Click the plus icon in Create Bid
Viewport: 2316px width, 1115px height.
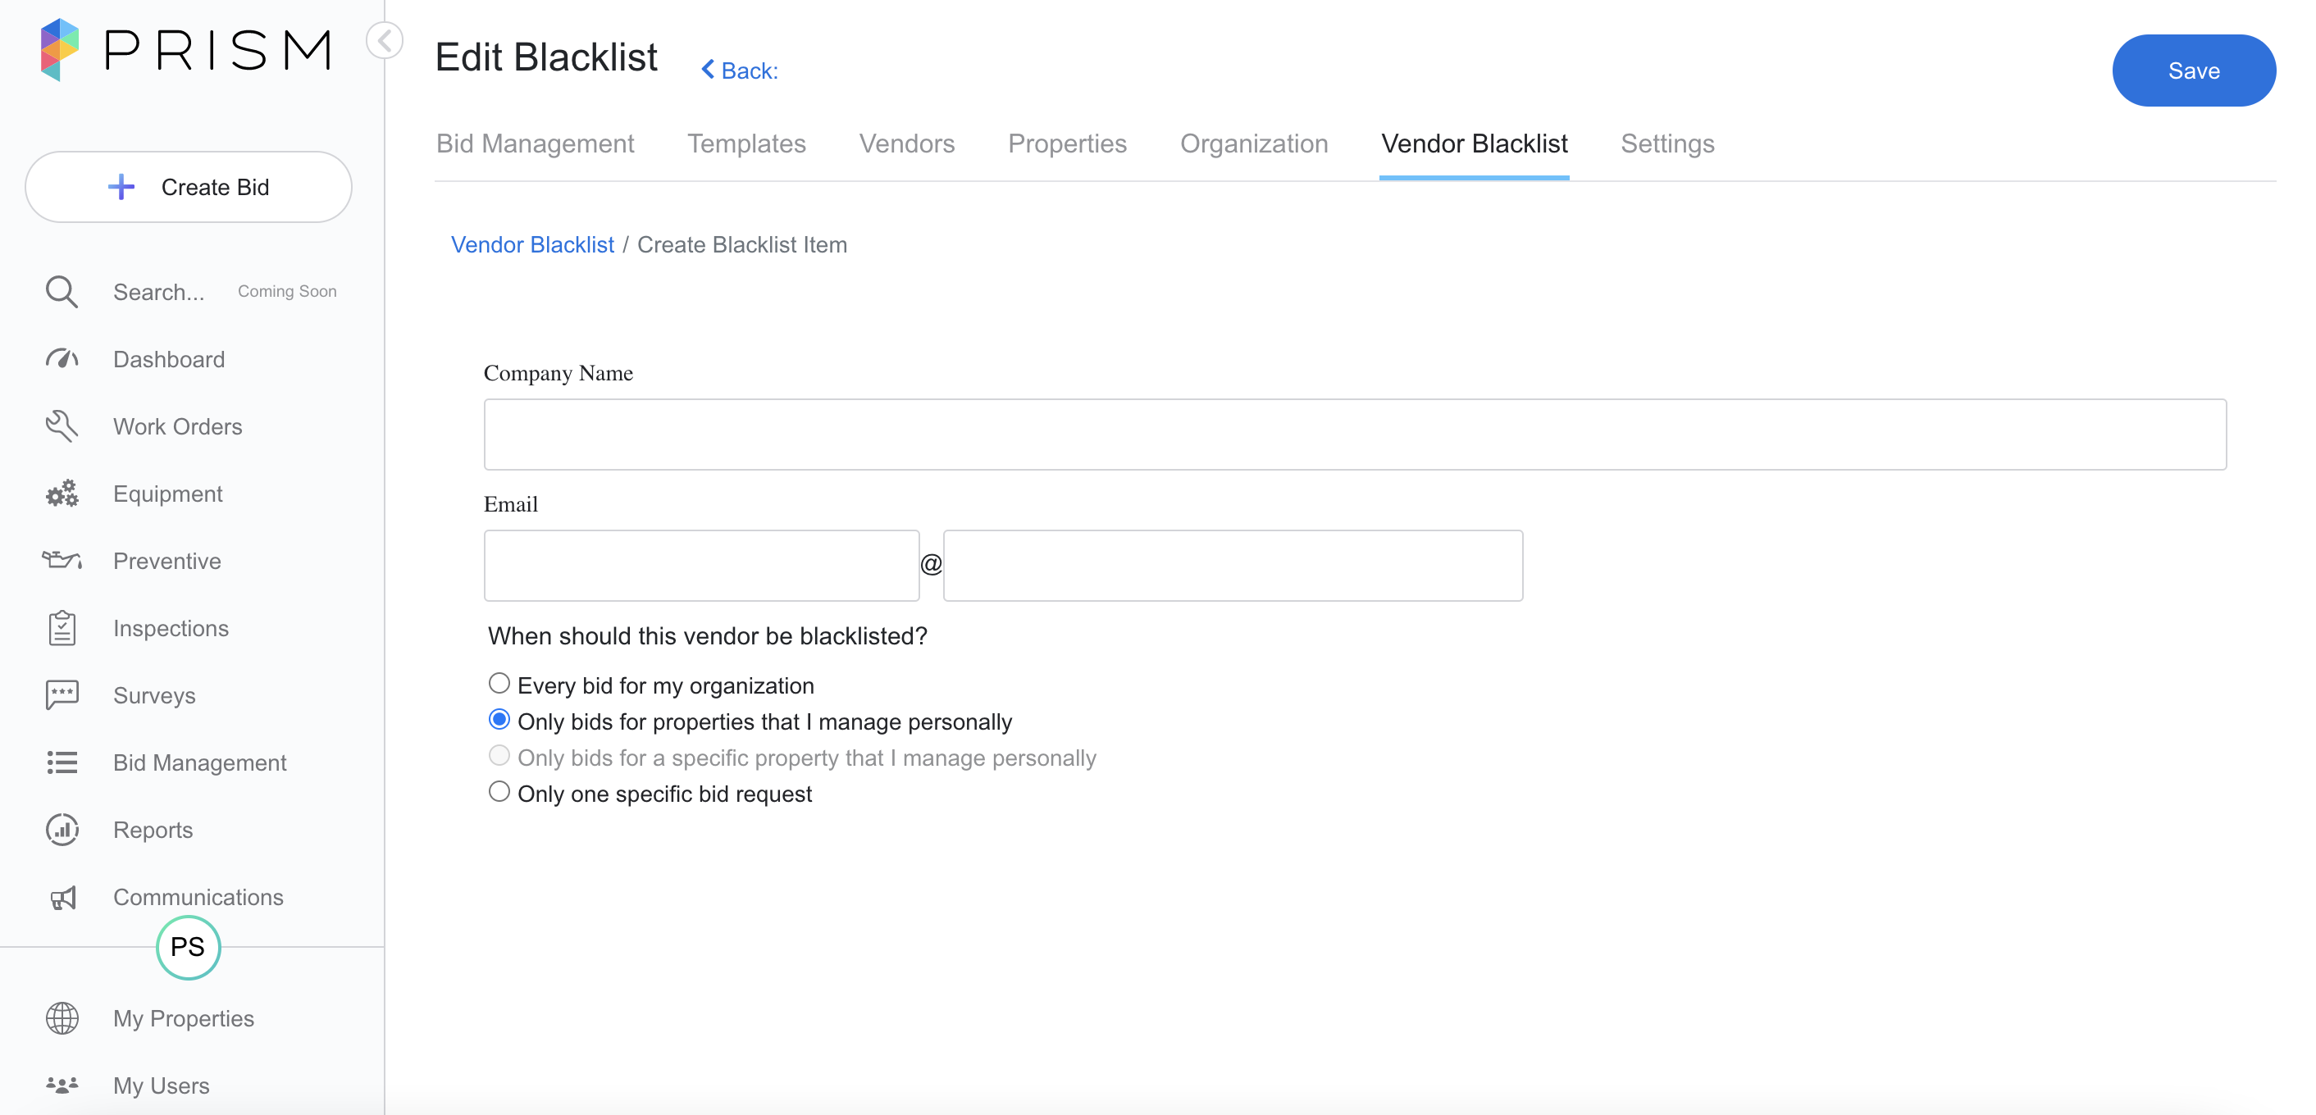click(x=121, y=187)
